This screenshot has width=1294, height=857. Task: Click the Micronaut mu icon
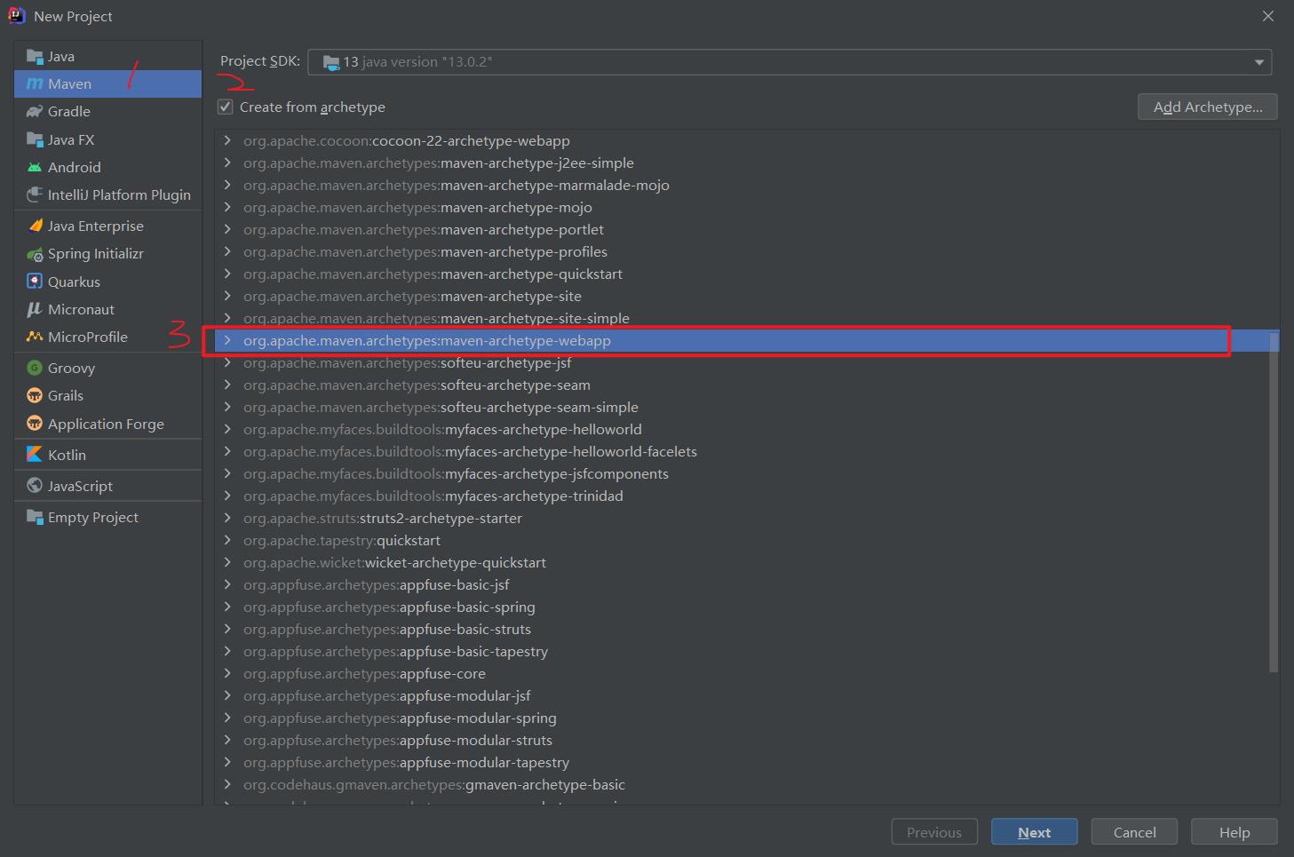35,309
